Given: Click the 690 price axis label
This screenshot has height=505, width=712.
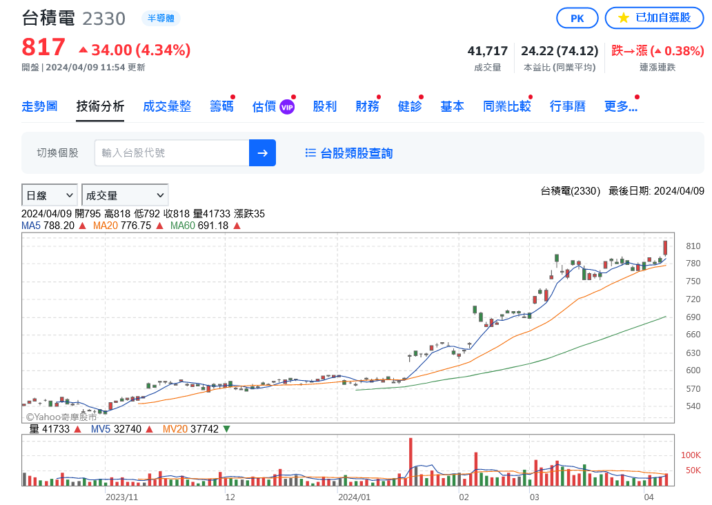Looking at the screenshot, I should click(x=693, y=317).
